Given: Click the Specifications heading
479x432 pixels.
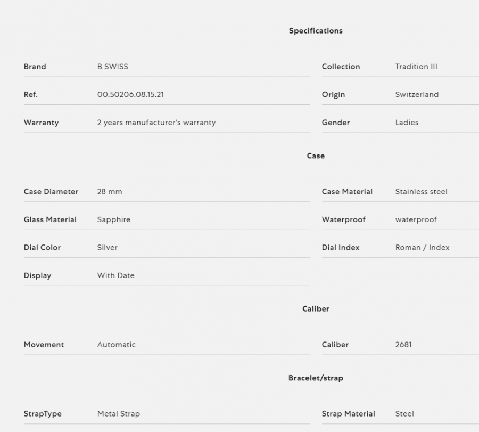Looking at the screenshot, I should coord(316,31).
